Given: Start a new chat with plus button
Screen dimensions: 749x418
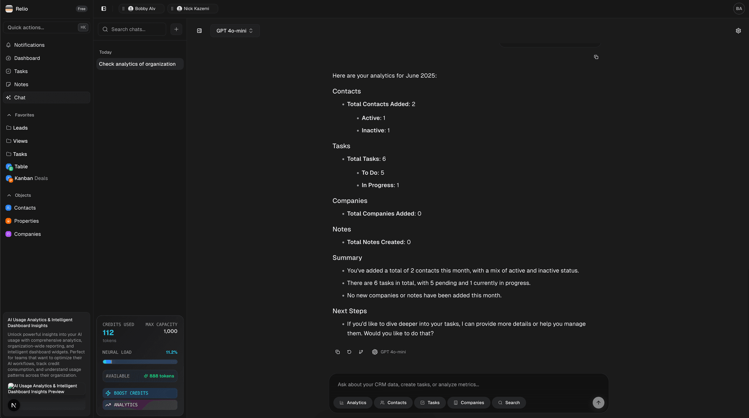Looking at the screenshot, I should click(x=176, y=29).
